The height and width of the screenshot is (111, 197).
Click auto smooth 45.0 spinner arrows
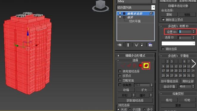(193, 86)
